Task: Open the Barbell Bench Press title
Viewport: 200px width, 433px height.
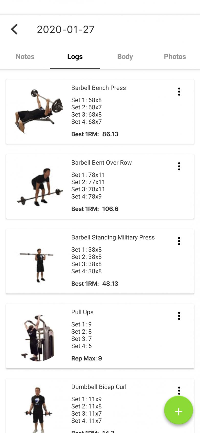Action: [98, 88]
